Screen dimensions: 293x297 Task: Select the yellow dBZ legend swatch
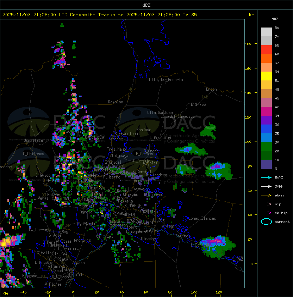pyautogui.click(x=266, y=76)
